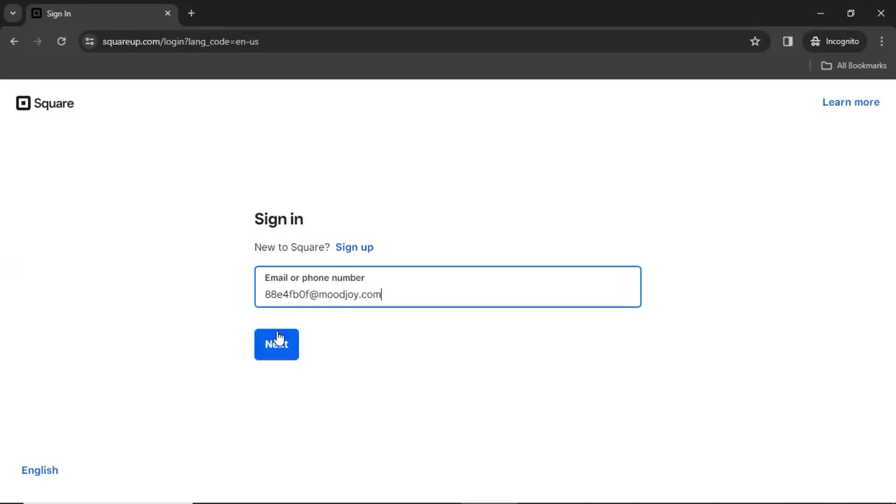
Task: Enable browser extension toggle
Action: (x=788, y=41)
